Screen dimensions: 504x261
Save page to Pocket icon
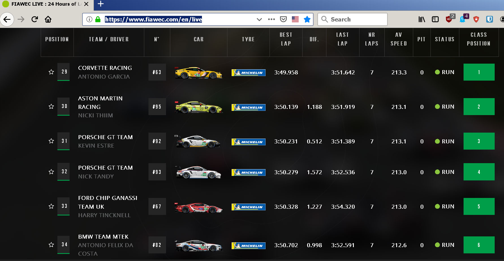pos(283,20)
